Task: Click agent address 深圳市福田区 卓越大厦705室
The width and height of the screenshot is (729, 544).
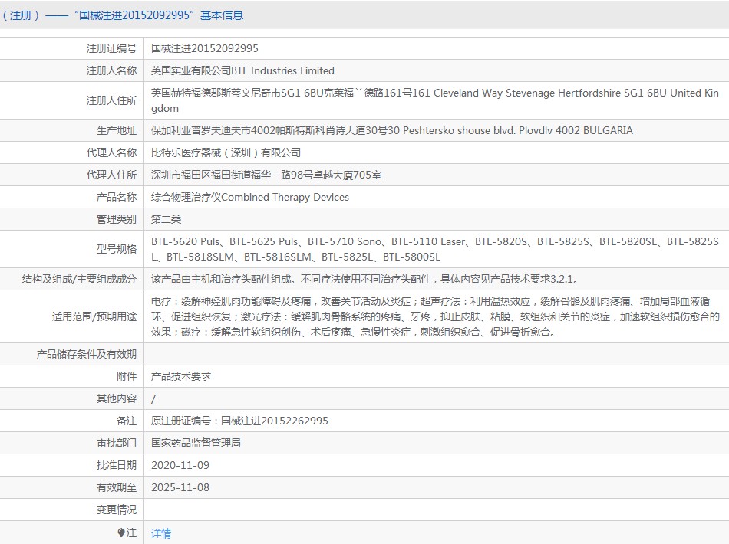Action: 266,175
